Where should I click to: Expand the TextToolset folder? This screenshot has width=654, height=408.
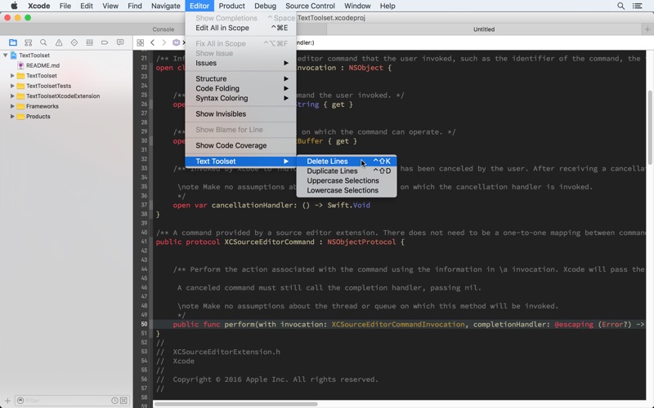tap(12, 75)
